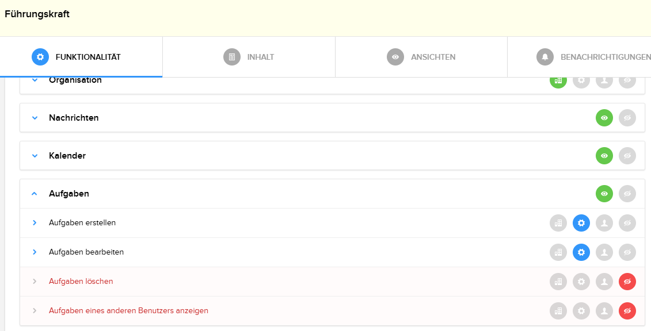This screenshot has height=331, width=651.
Task: Collapse the Aufgaben section
Action: tap(34, 194)
